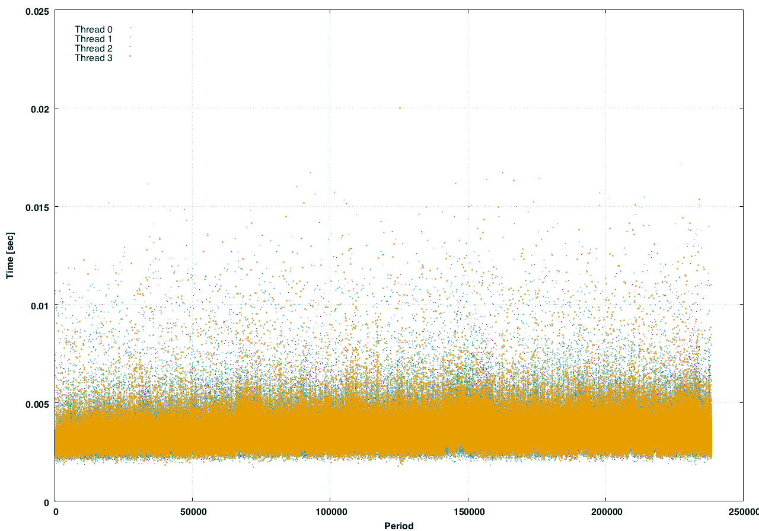Click the highest orange outlier point at 0.02

[x=400, y=108]
